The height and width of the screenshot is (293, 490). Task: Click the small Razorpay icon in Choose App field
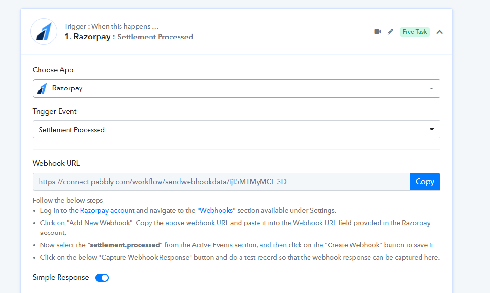42,88
